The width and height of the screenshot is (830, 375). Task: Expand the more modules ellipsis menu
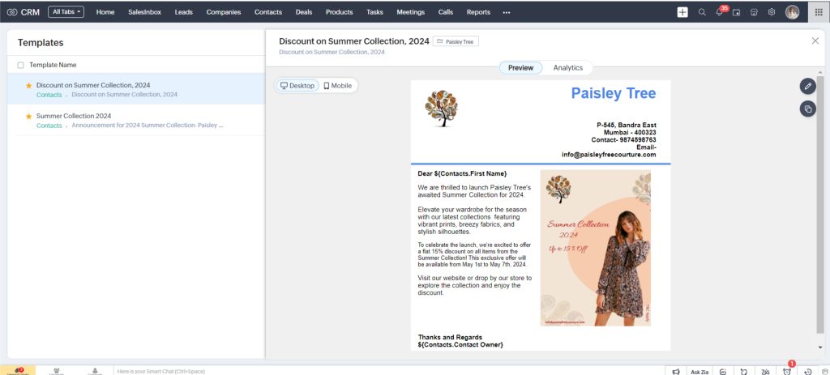[x=507, y=12]
